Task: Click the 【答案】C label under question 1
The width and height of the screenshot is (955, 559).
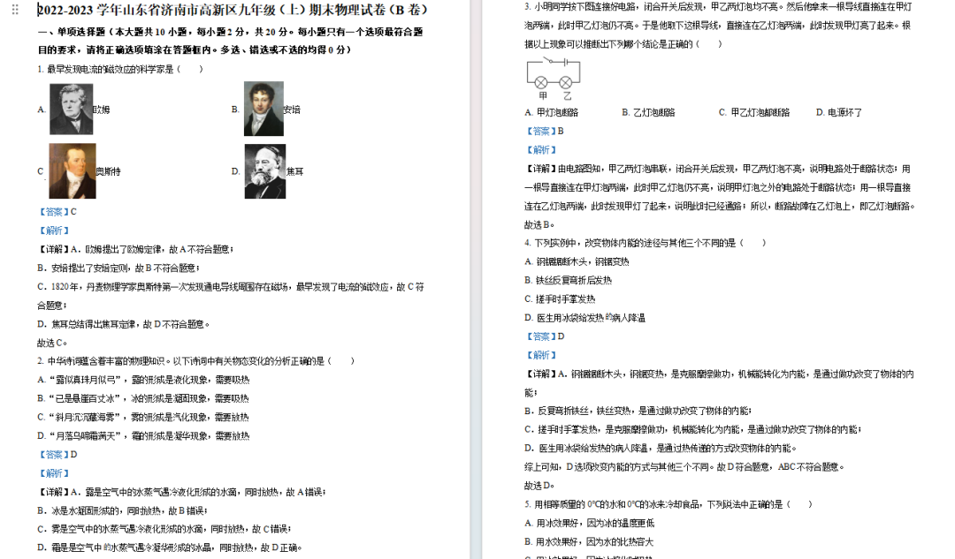Action: pyautogui.click(x=57, y=212)
